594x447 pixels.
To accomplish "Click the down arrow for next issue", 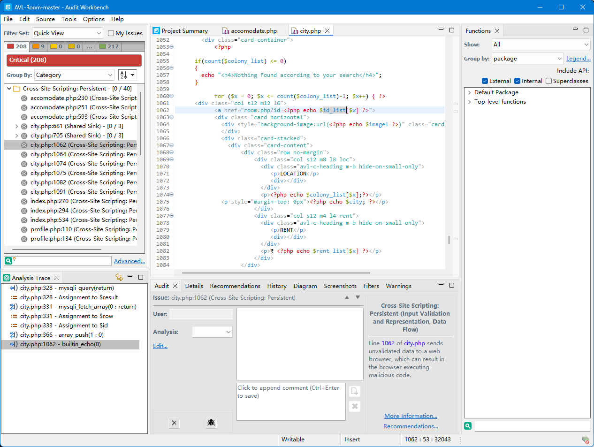I will click(x=358, y=298).
